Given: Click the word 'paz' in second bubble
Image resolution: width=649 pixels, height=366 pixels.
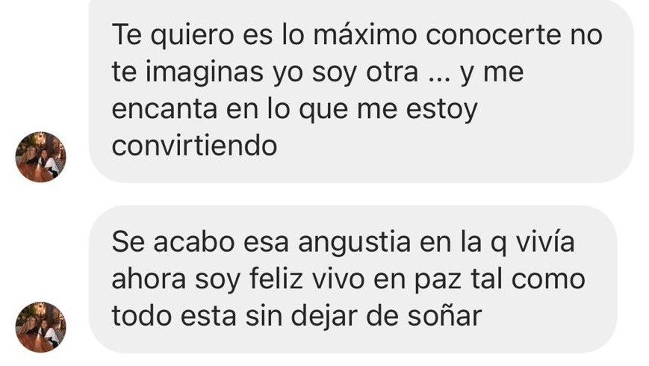Looking at the screenshot, I should click(x=438, y=281).
